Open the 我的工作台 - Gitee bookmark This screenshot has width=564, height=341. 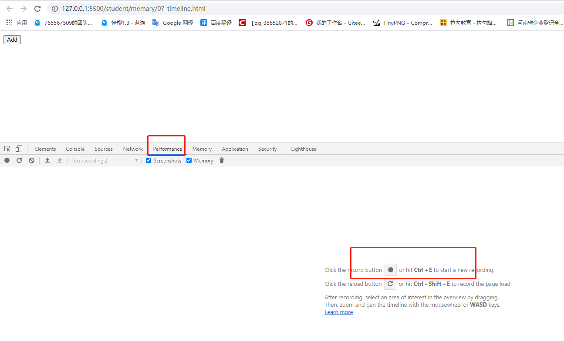335,23
